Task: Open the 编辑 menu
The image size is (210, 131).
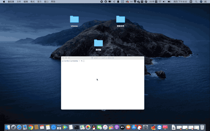Action: point(26,2)
